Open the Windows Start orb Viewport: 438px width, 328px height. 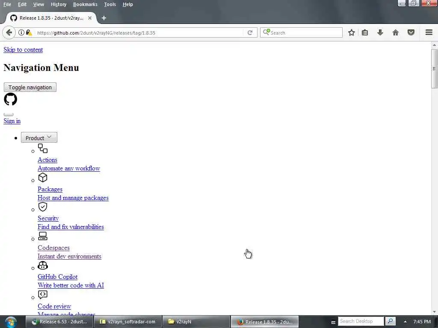(11, 322)
